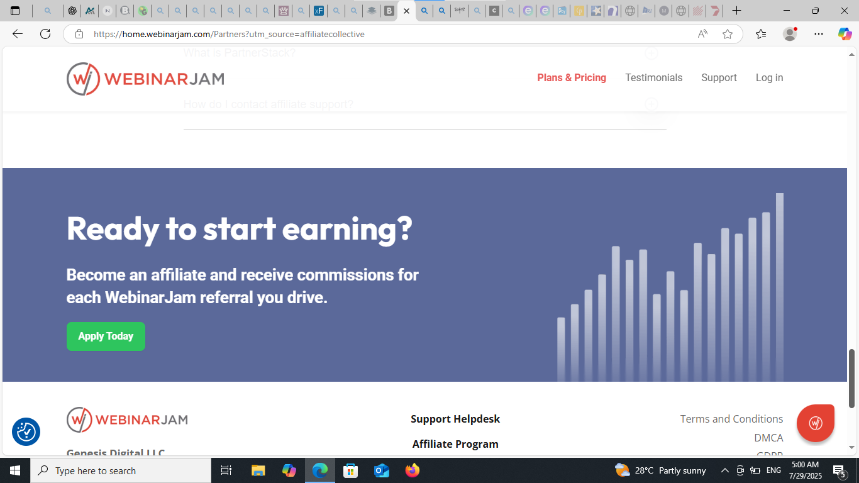Image resolution: width=859 pixels, height=483 pixels.
Task: Switch to the Pay icon tab
Action: pos(562,11)
